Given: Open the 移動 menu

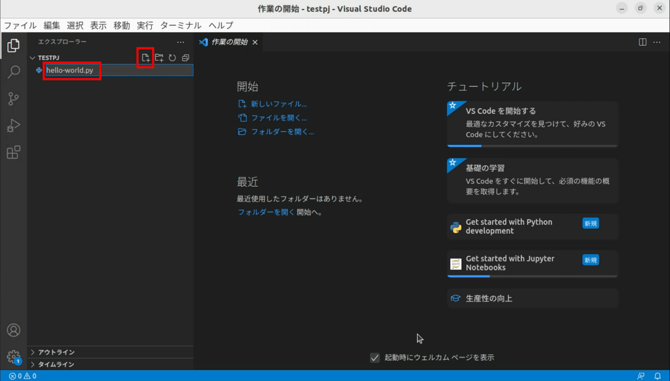Looking at the screenshot, I should point(122,26).
